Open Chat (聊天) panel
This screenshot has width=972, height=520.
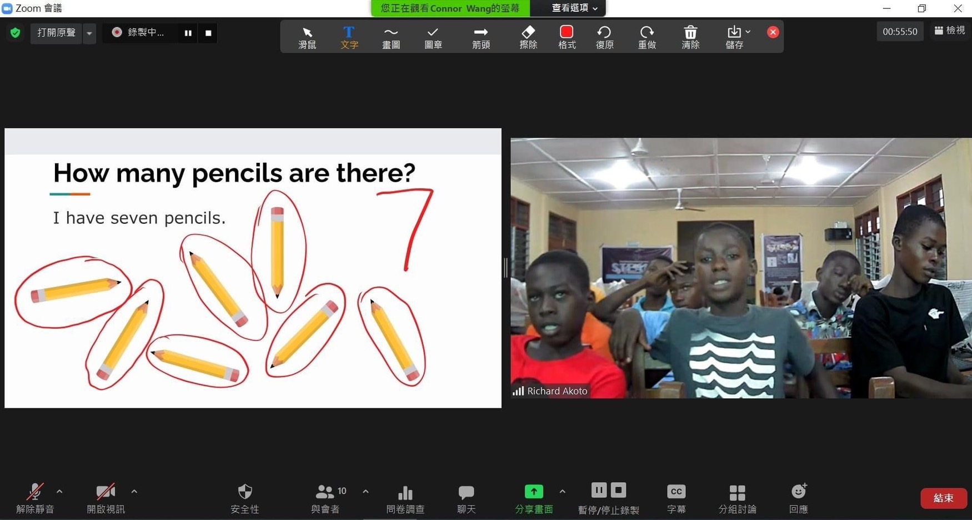tap(467, 498)
